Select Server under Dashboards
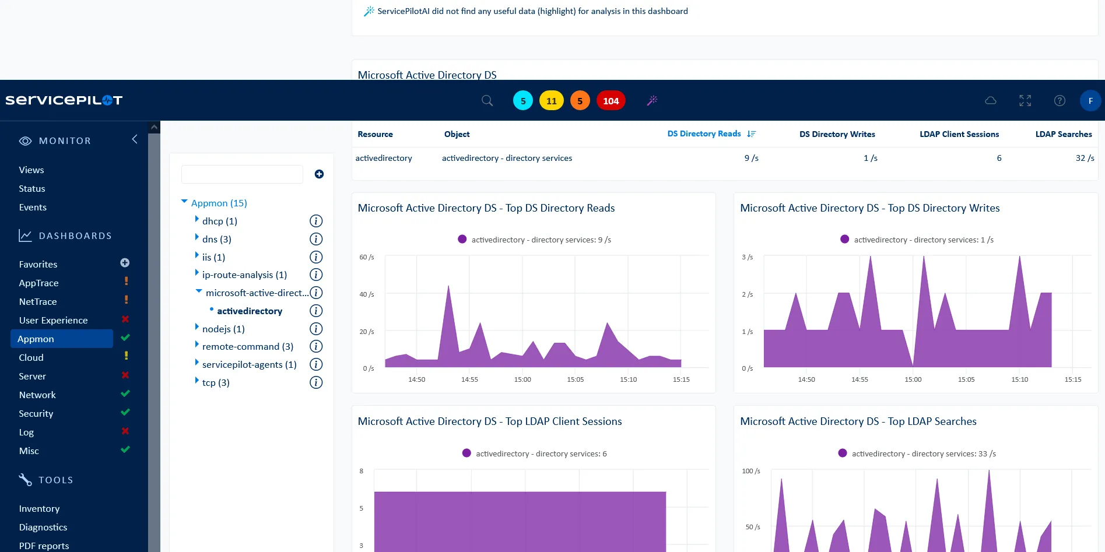Screen dimensions: 1105x552 tap(33, 376)
